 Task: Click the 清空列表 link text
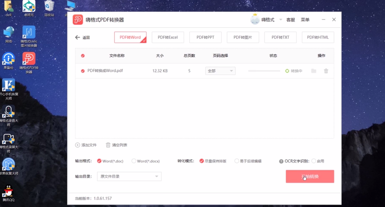point(120,145)
